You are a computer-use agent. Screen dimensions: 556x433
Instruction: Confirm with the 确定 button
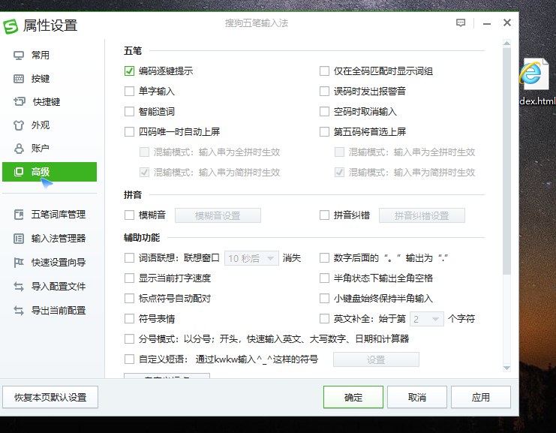click(353, 398)
